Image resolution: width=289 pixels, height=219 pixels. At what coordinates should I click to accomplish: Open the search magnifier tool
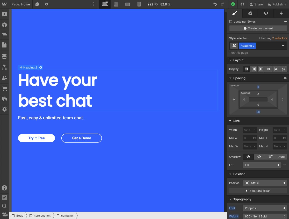point(4,206)
